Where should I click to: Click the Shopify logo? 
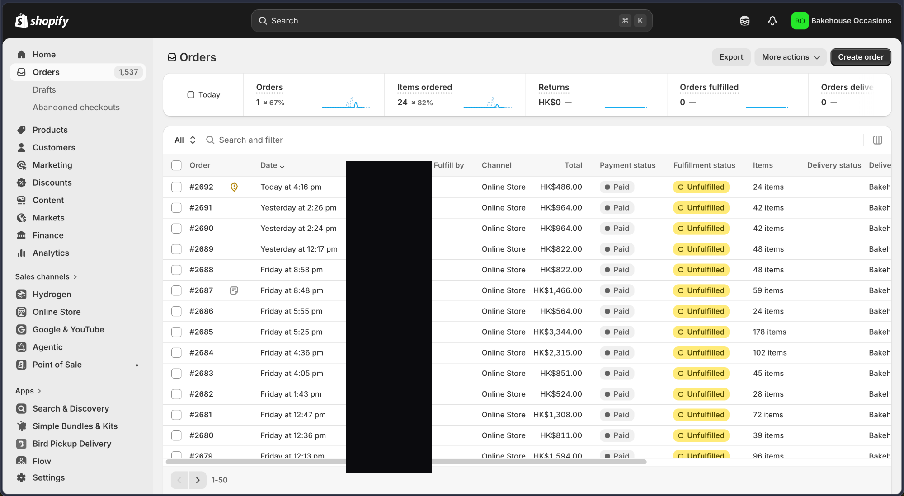click(x=42, y=21)
